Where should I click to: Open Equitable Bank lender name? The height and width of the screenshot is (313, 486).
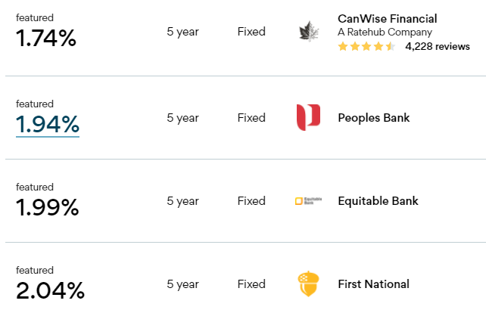[379, 201]
